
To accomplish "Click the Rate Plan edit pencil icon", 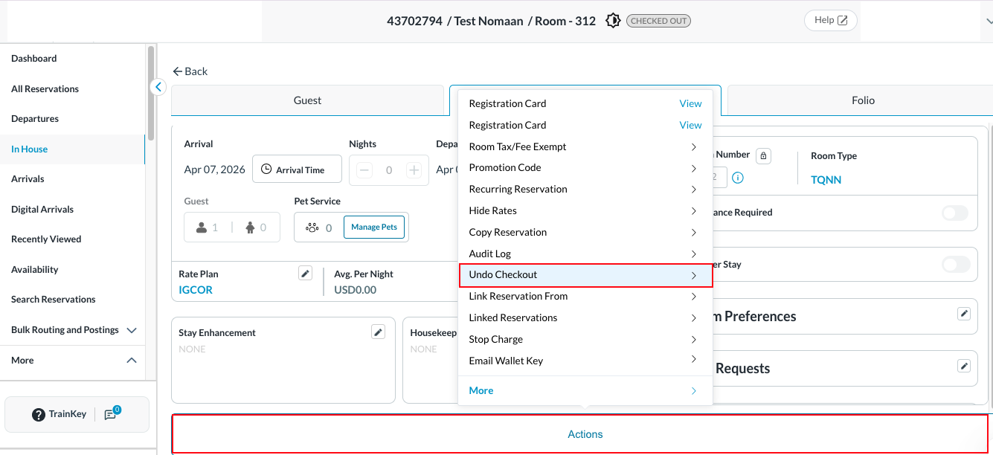I will pyautogui.click(x=305, y=274).
